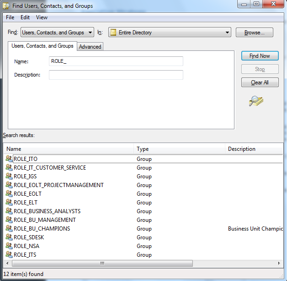Click the scroll right arrow
Screen dimensions: 287x281
coord(279,264)
